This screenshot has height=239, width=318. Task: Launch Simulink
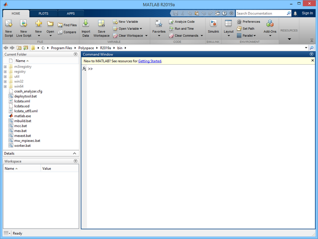pyautogui.click(x=213, y=26)
